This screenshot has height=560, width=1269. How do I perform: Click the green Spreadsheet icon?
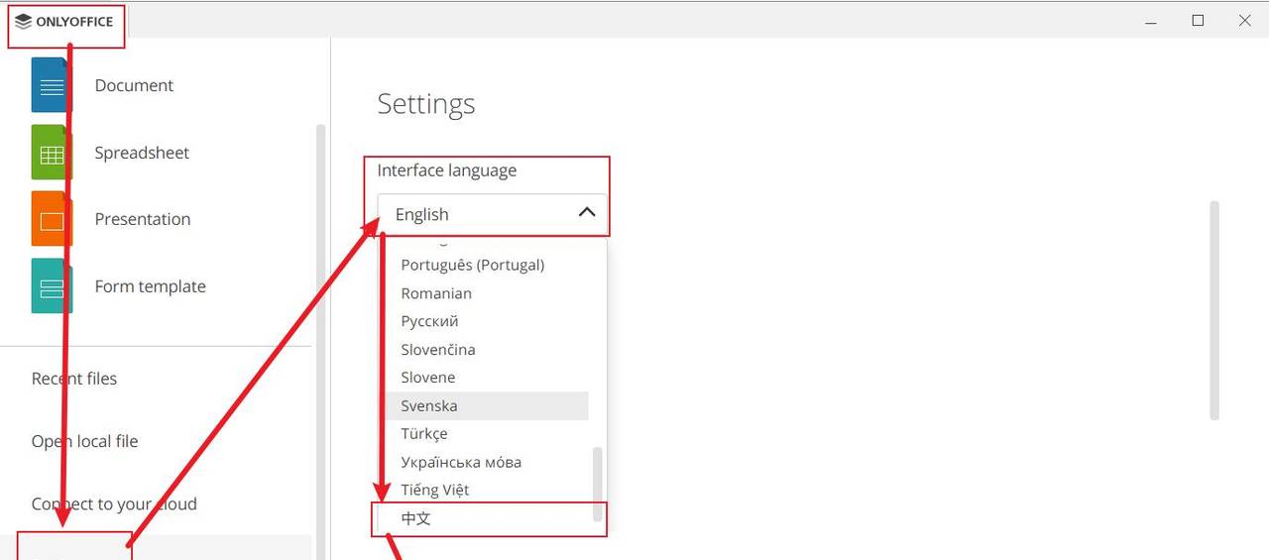52,153
